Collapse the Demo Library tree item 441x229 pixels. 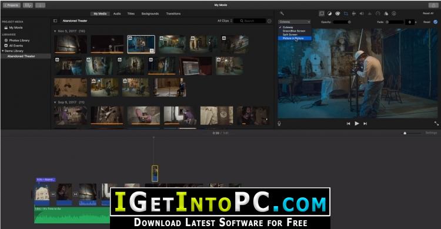tap(3, 51)
